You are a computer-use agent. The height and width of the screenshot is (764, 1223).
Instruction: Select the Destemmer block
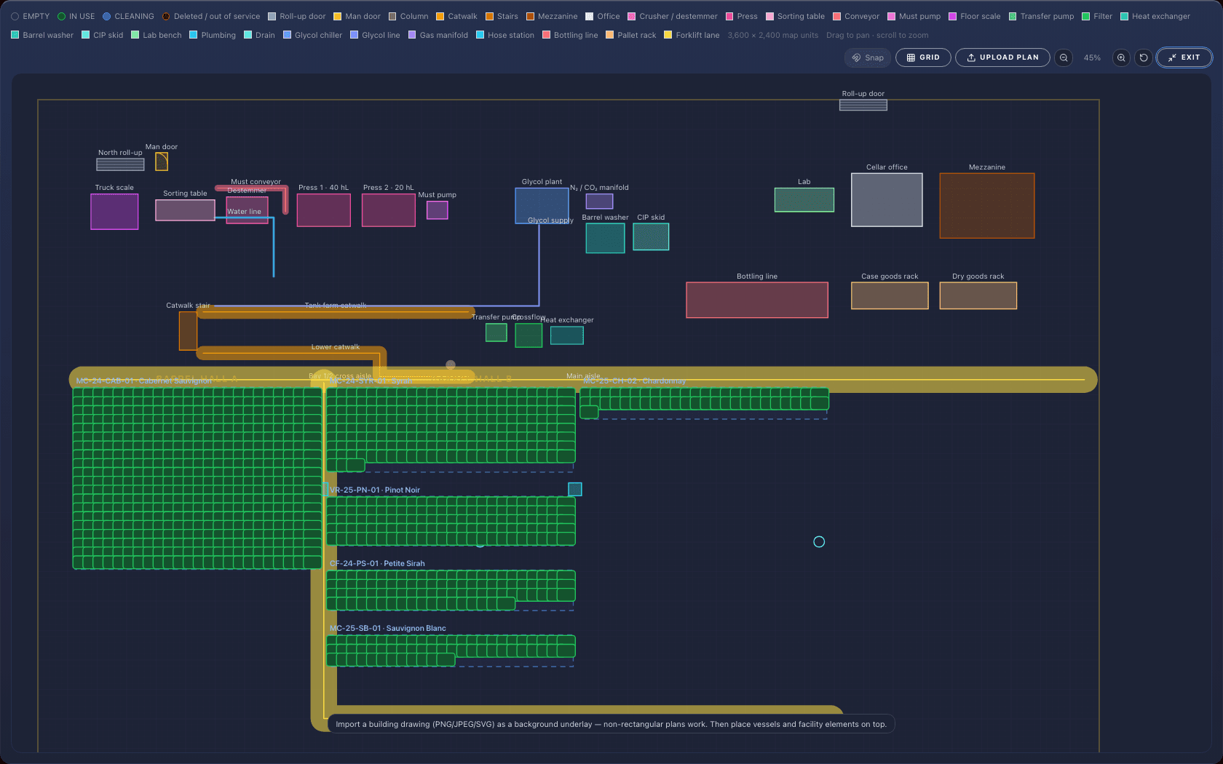click(247, 210)
